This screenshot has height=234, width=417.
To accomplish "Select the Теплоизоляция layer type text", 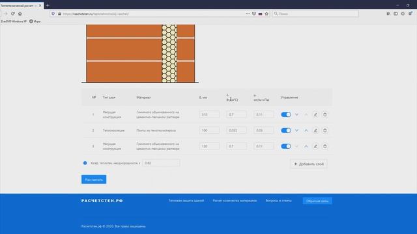I will tap(113, 131).
